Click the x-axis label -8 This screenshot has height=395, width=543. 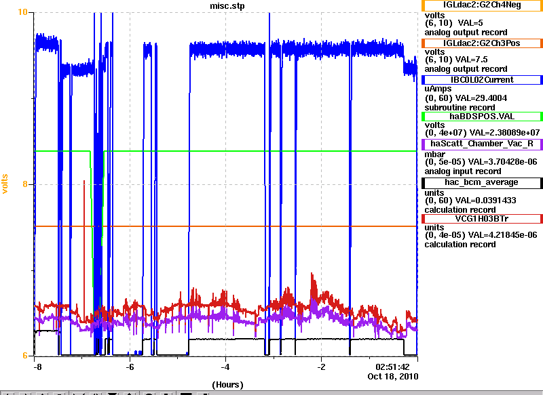coord(37,367)
